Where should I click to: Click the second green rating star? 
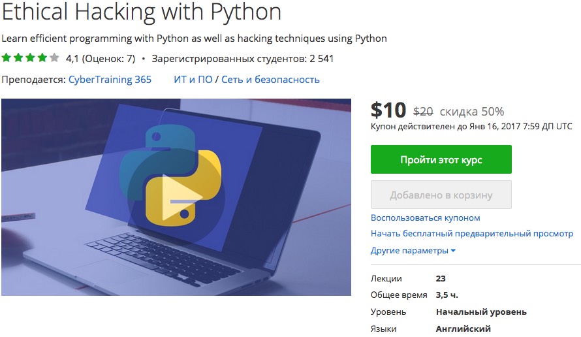(x=18, y=57)
